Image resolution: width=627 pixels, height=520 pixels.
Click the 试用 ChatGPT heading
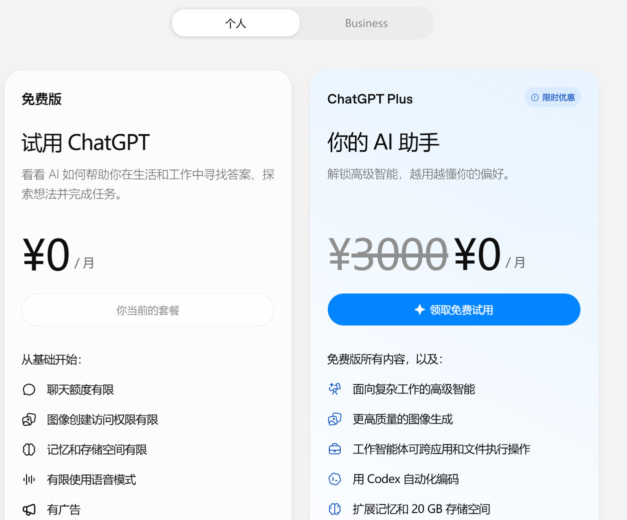tap(86, 142)
